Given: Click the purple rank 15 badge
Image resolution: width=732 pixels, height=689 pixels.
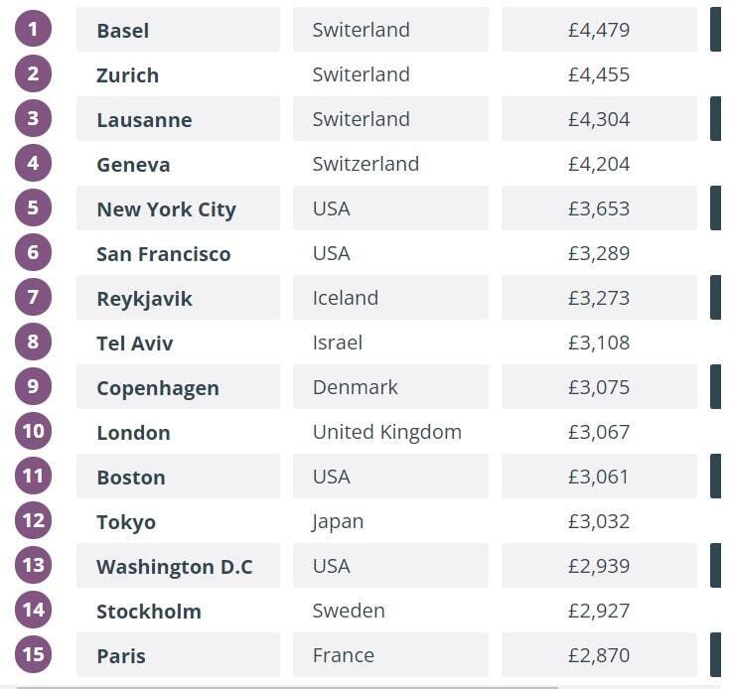Looking at the screenshot, I should point(33,654).
